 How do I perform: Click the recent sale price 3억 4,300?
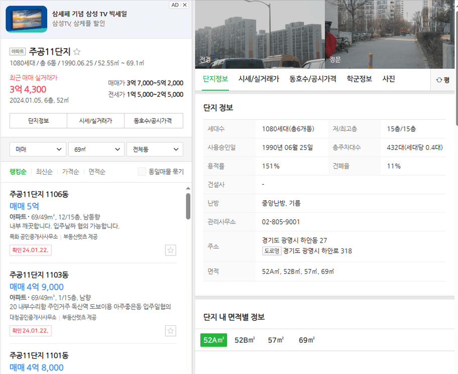[x=28, y=89]
